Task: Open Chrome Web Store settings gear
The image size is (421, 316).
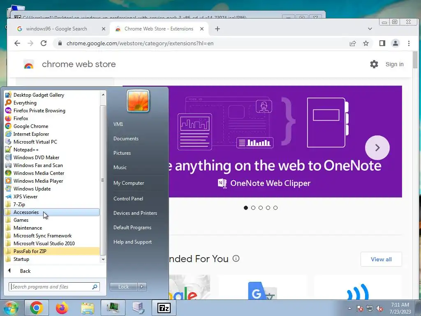Action: [x=374, y=64]
